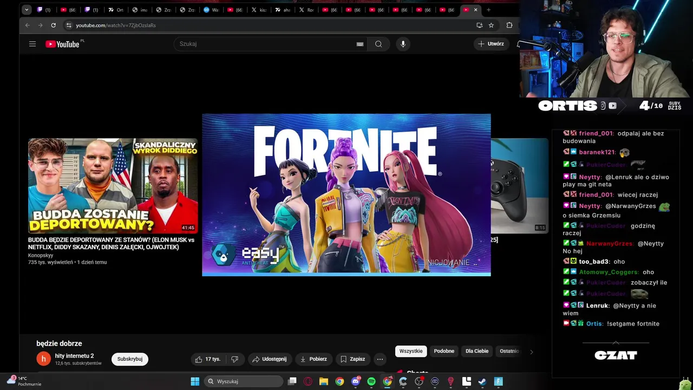
Task: Open Task View on the taskbar
Action: (292, 381)
